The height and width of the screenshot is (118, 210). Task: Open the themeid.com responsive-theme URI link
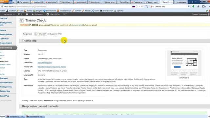coord(52,67)
